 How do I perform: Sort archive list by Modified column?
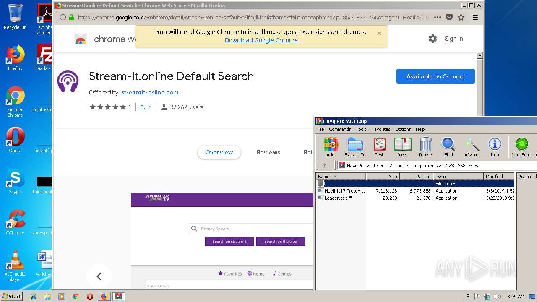[499, 177]
